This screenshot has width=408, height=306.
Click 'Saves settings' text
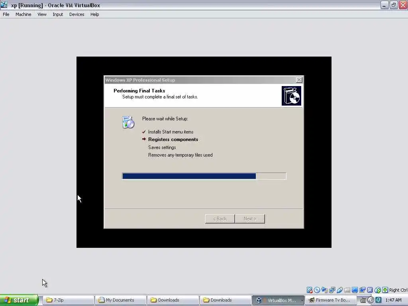tap(162, 147)
